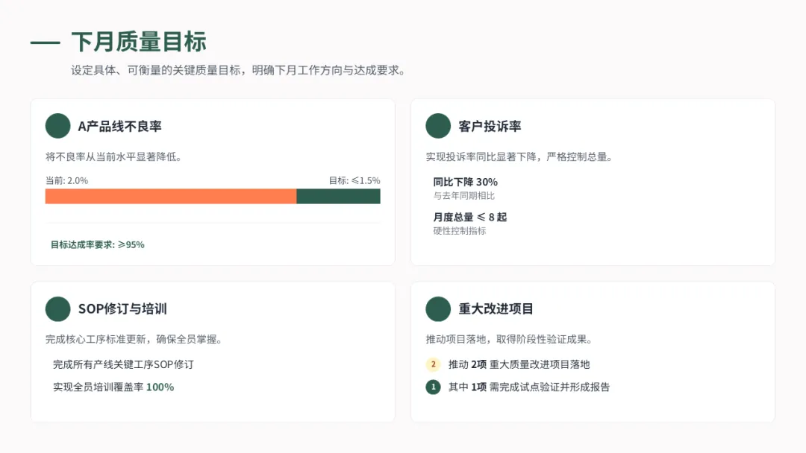Select the 下月质量目标 slide title
The image size is (806, 453).
point(139,42)
